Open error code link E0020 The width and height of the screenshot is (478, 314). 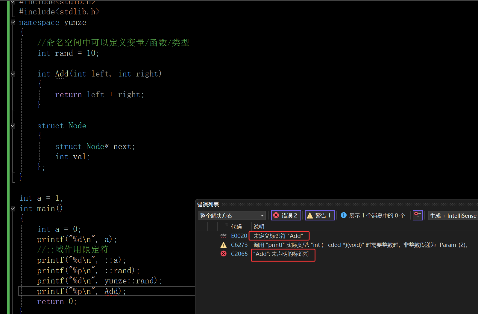tap(239, 236)
